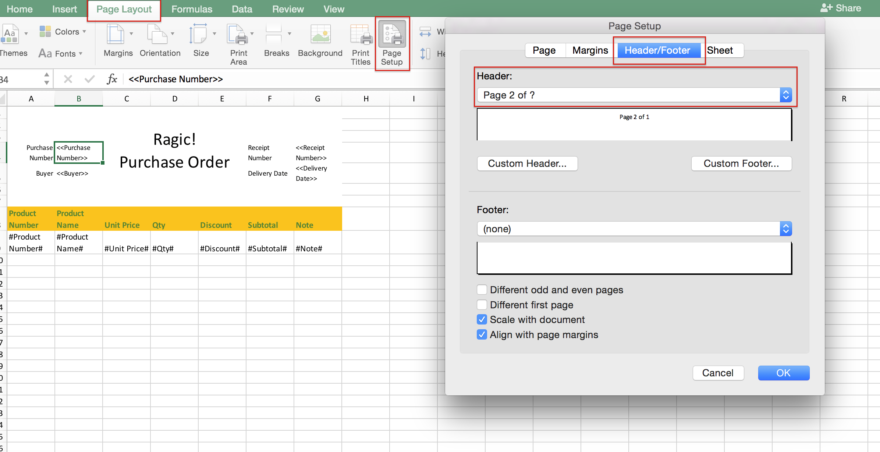This screenshot has height=452, width=880.
Task: Click the header preview area
Action: (634, 124)
